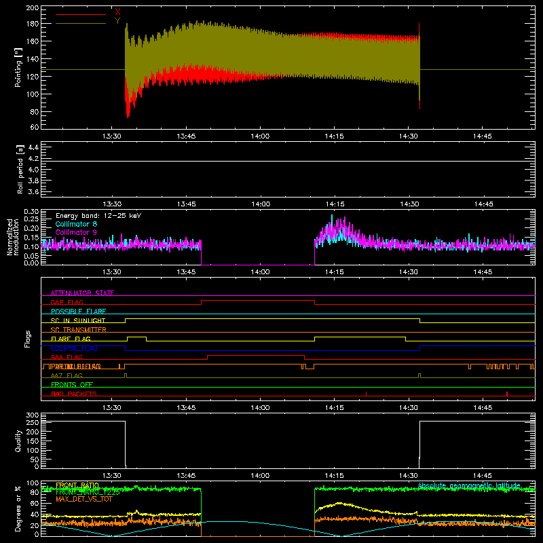543x543 pixels.
Task: Select the Normalized modulation axis title
Action: [x=14, y=237]
